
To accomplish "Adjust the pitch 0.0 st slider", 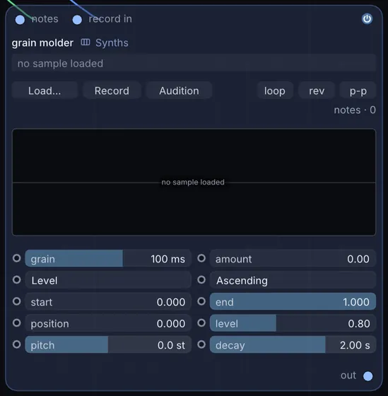I will (108, 345).
